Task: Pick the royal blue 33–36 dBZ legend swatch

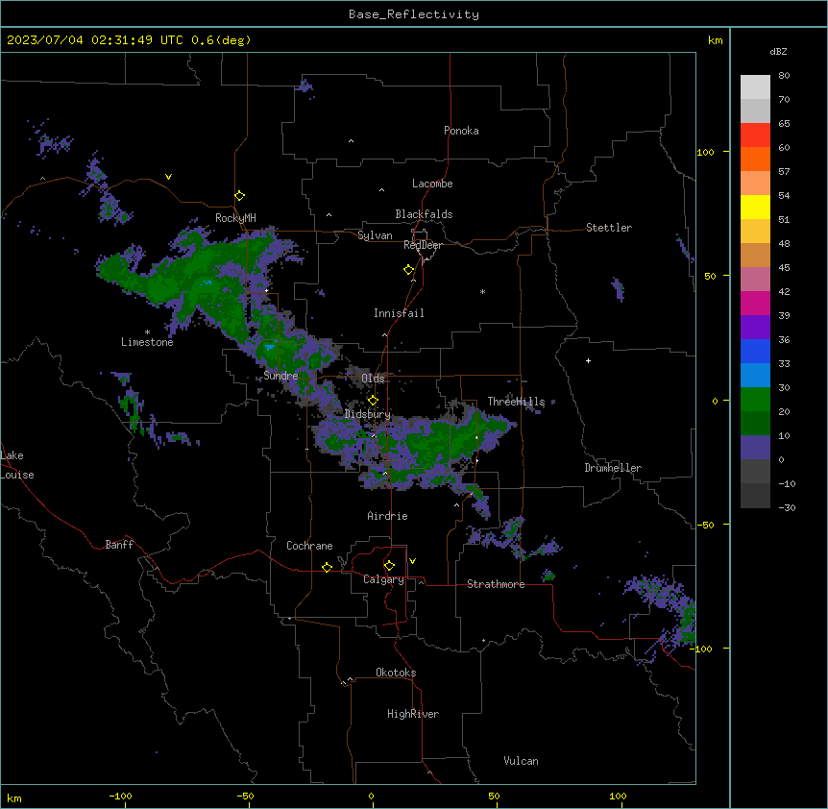Action: [x=755, y=351]
